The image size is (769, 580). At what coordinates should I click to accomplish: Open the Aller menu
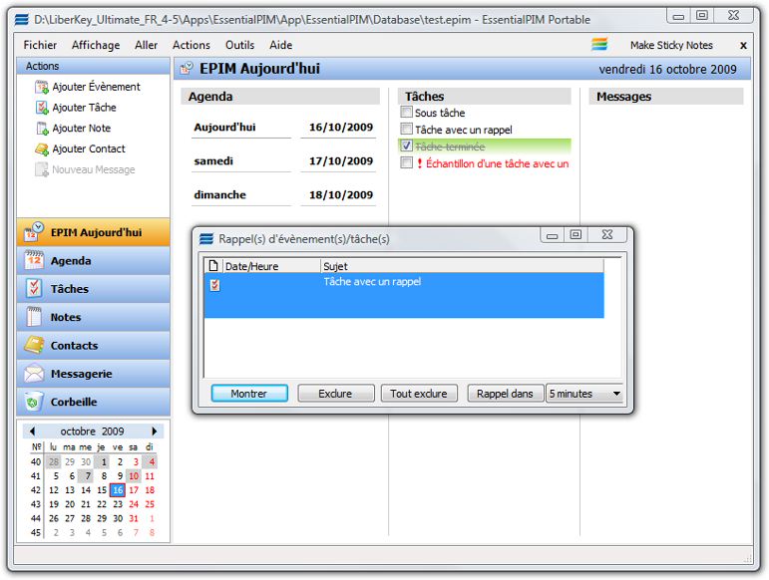click(x=147, y=45)
